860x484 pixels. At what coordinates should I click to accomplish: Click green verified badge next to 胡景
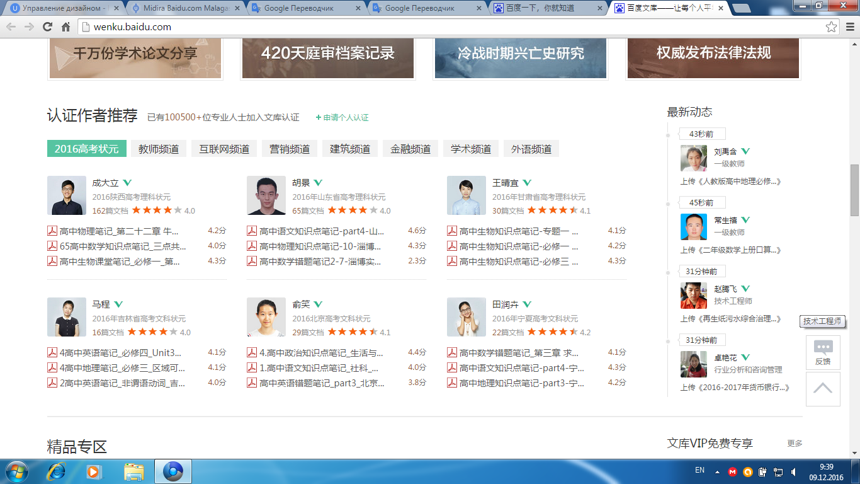point(318,183)
